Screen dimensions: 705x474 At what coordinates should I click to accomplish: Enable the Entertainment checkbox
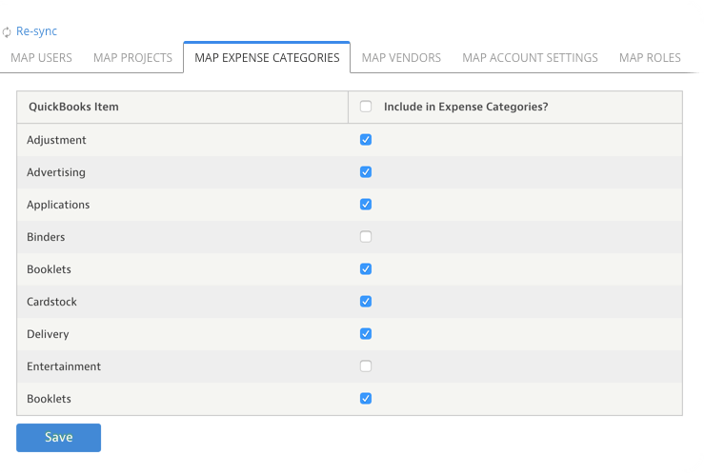point(366,366)
